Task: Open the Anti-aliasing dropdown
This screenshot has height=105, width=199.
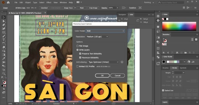Action: pyautogui.click(x=103, y=62)
